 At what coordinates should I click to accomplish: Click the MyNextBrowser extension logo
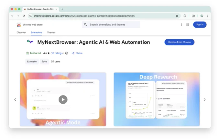click(30, 42)
